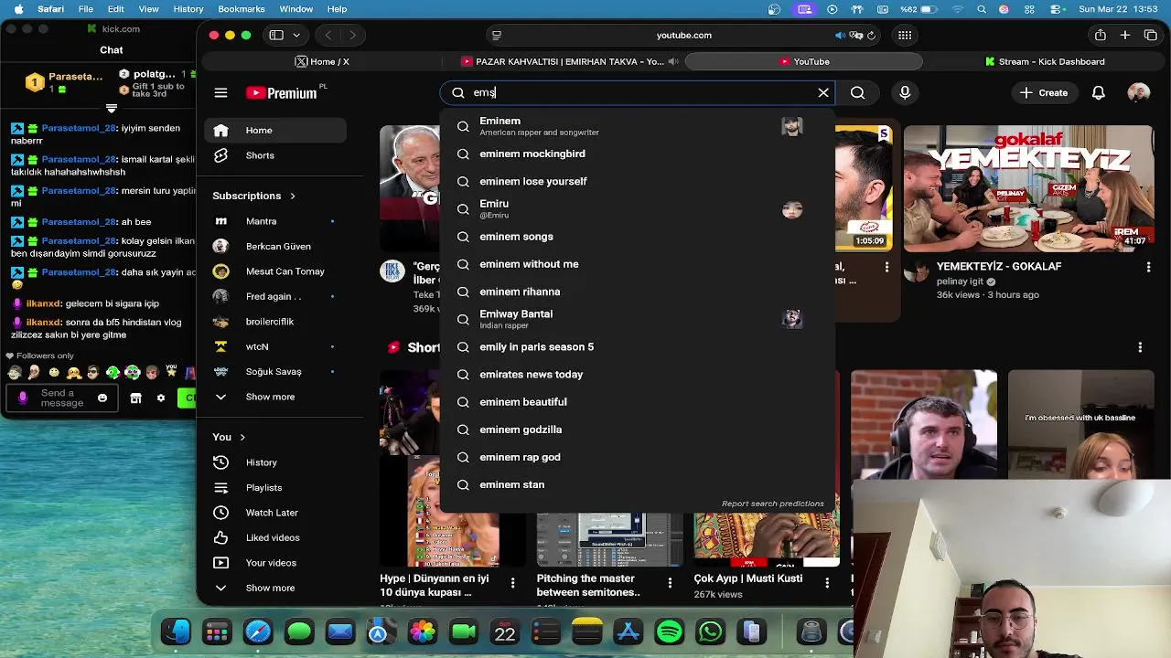
Task: Open the YouTube hamburger guide menu
Action: (x=220, y=92)
